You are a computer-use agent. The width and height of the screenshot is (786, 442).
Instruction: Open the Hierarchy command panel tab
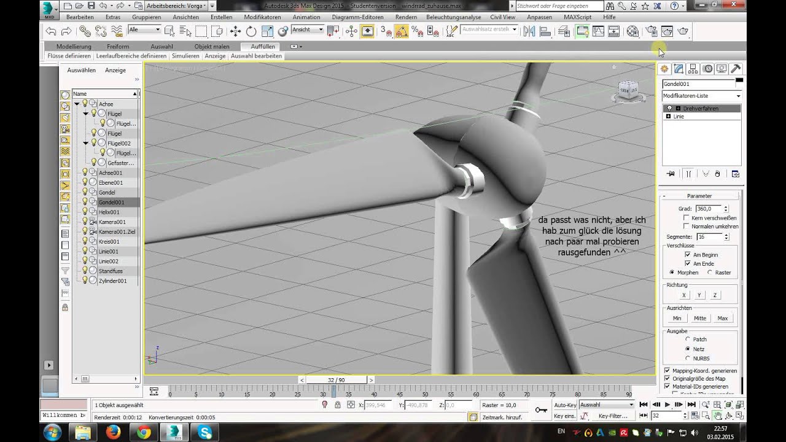pyautogui.click(x=693, y=69)
